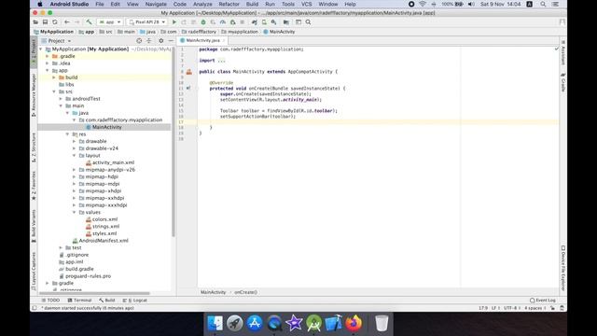Open the Project view dropdown
Image resolution: width=597 pixels, height=336 pixels.
pos(57,40)
